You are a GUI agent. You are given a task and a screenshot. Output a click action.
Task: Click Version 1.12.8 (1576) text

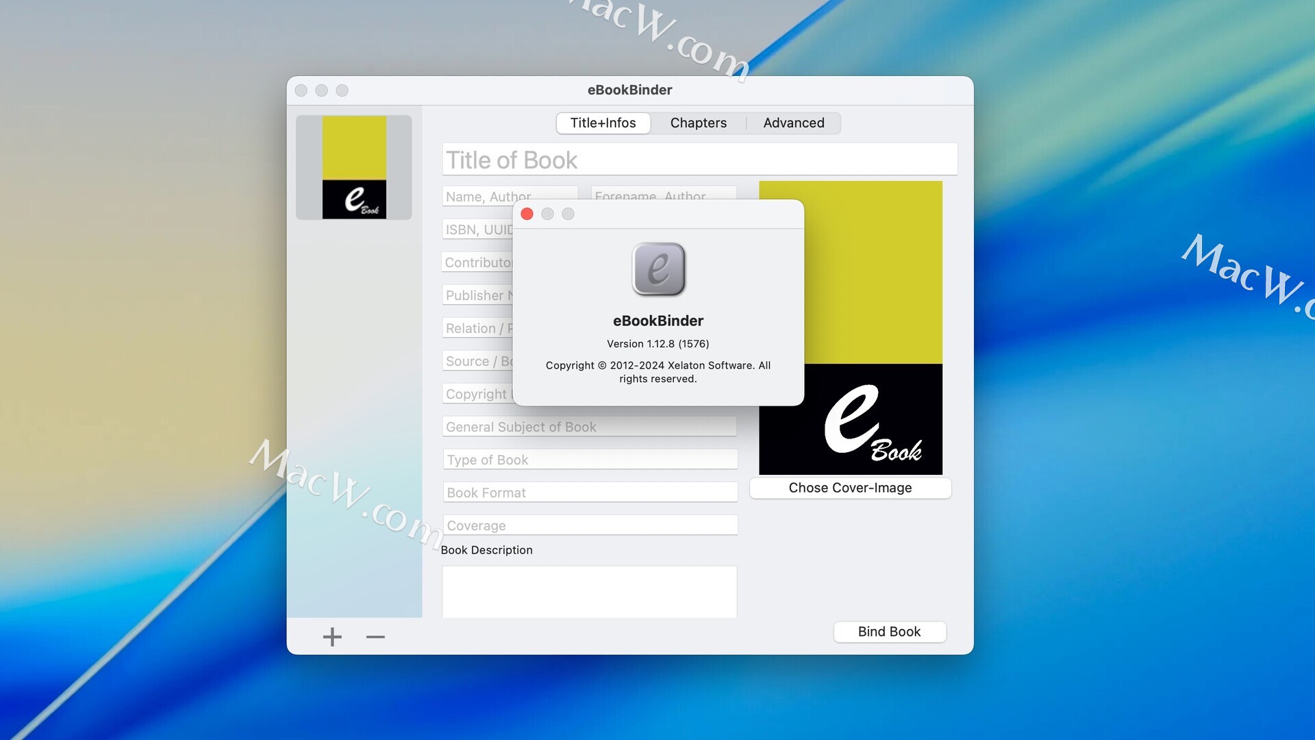point(658,344)
